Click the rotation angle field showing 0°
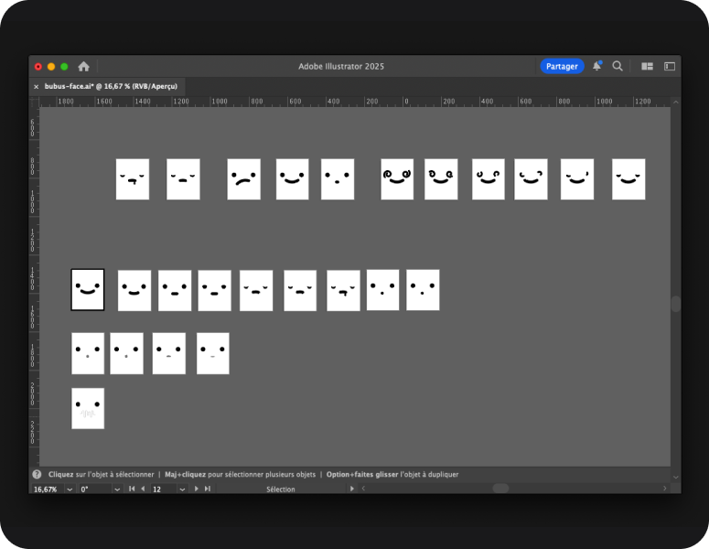This screenshot has width=709, height=549. click(95, 490)
